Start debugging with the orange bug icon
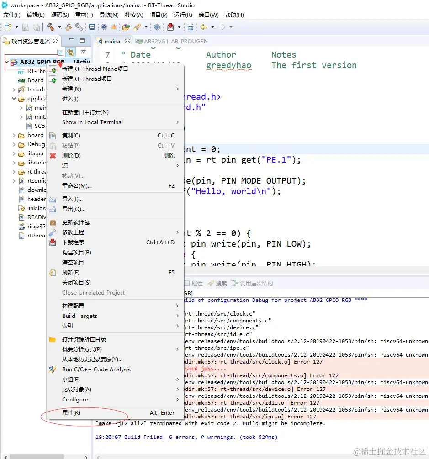Viewport: 429px width, 459px height. click(114, 27)
